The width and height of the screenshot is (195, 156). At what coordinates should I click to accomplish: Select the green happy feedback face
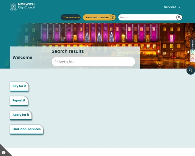click(192, 52)
